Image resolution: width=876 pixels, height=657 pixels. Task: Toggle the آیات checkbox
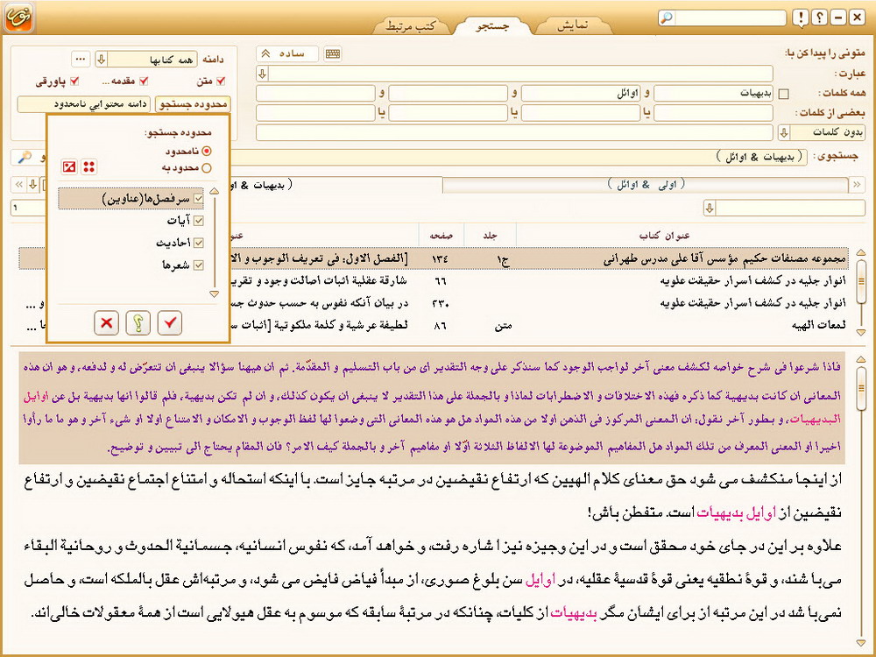pos(197,221)
